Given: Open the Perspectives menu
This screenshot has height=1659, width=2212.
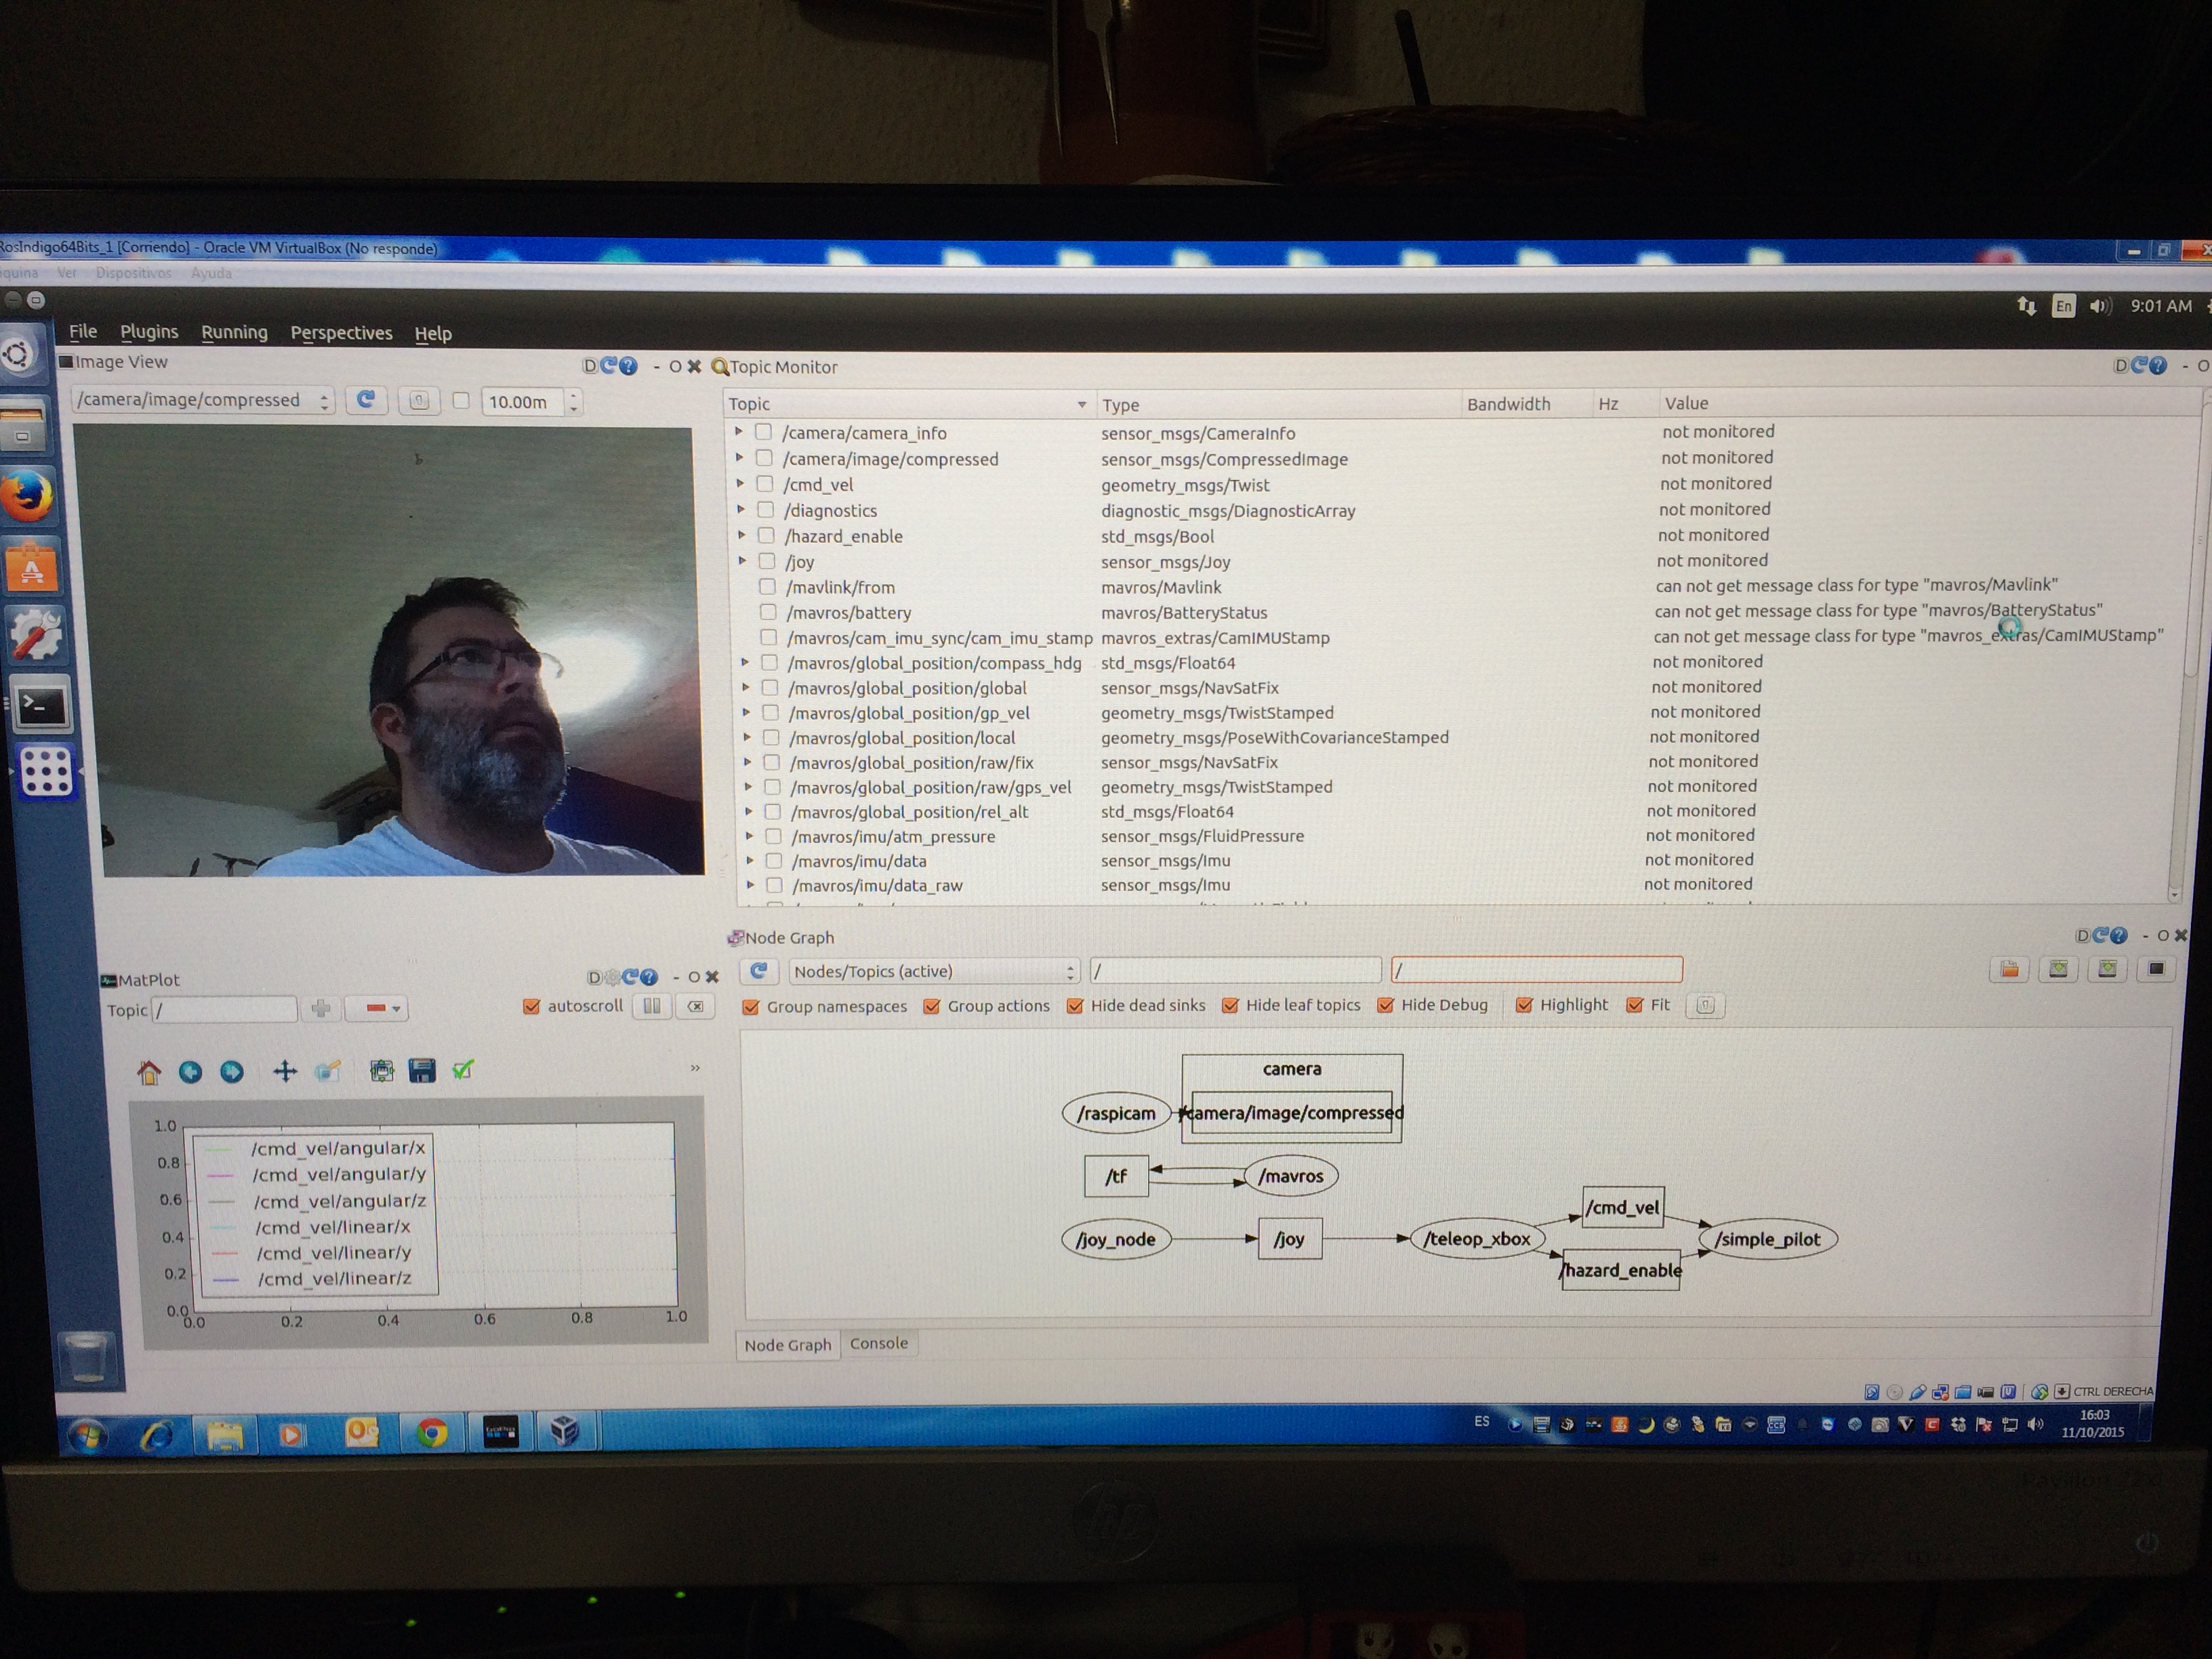Looking at the screenshot, I should coord(341,333).
